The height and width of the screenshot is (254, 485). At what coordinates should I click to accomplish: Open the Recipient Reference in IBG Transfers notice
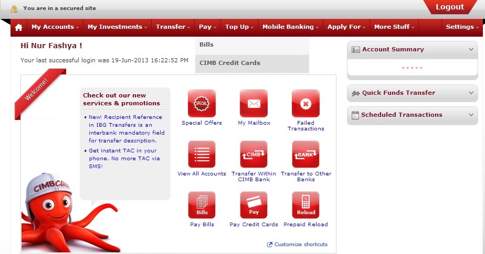(126, 129)
